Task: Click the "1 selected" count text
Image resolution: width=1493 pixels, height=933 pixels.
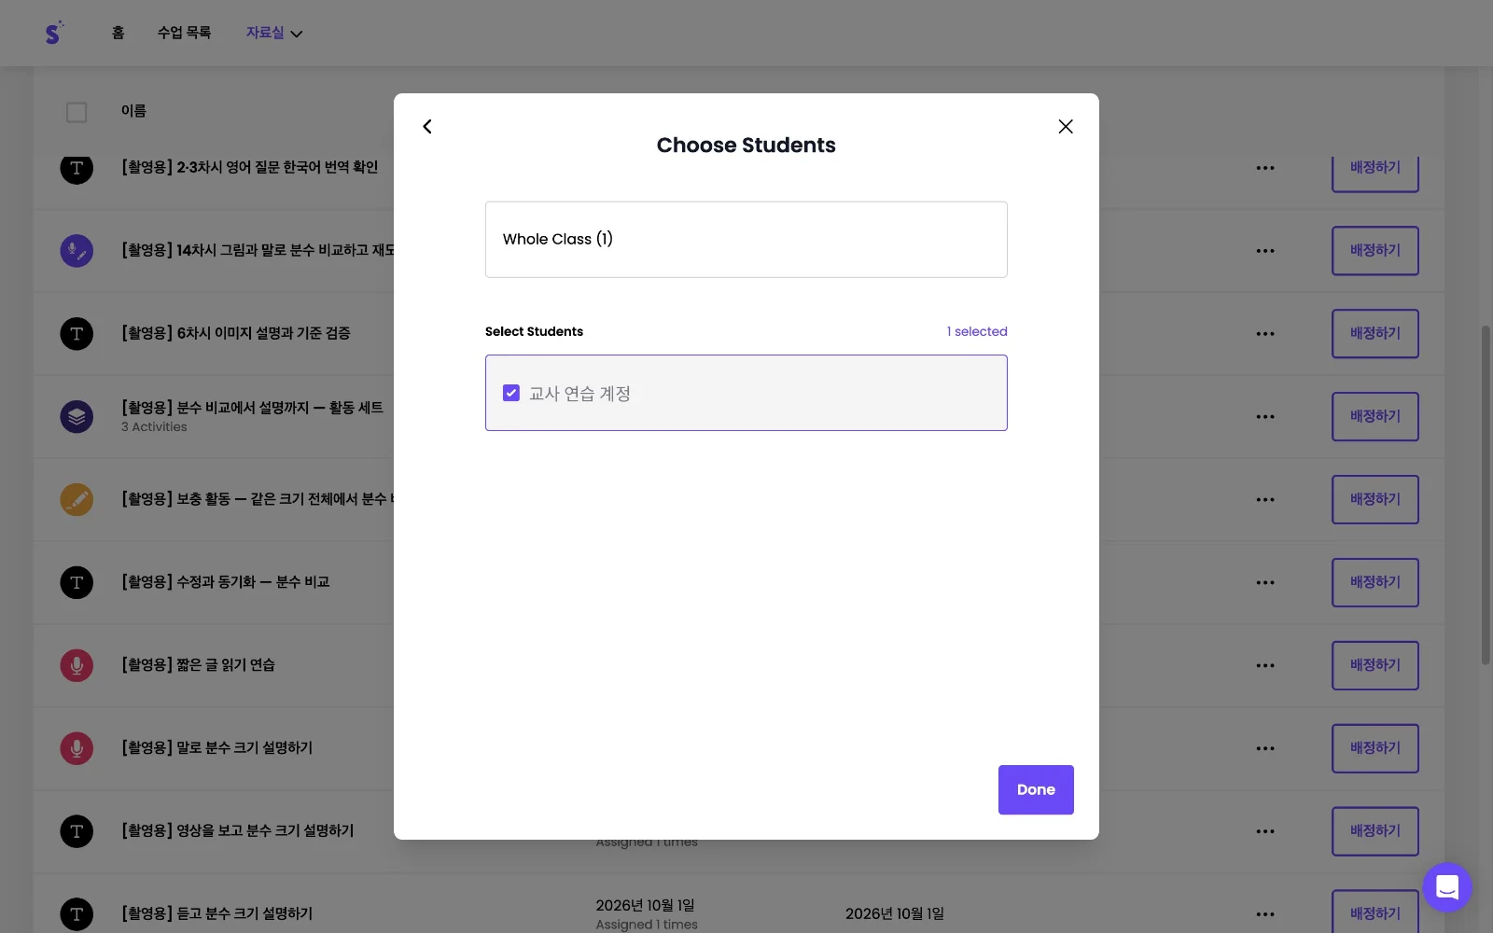Action: point(977,331)
